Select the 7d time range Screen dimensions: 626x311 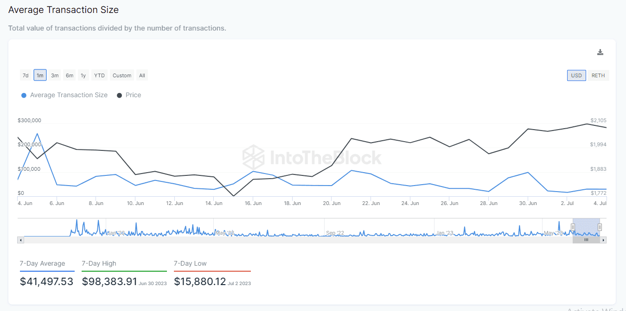(26, 75)
